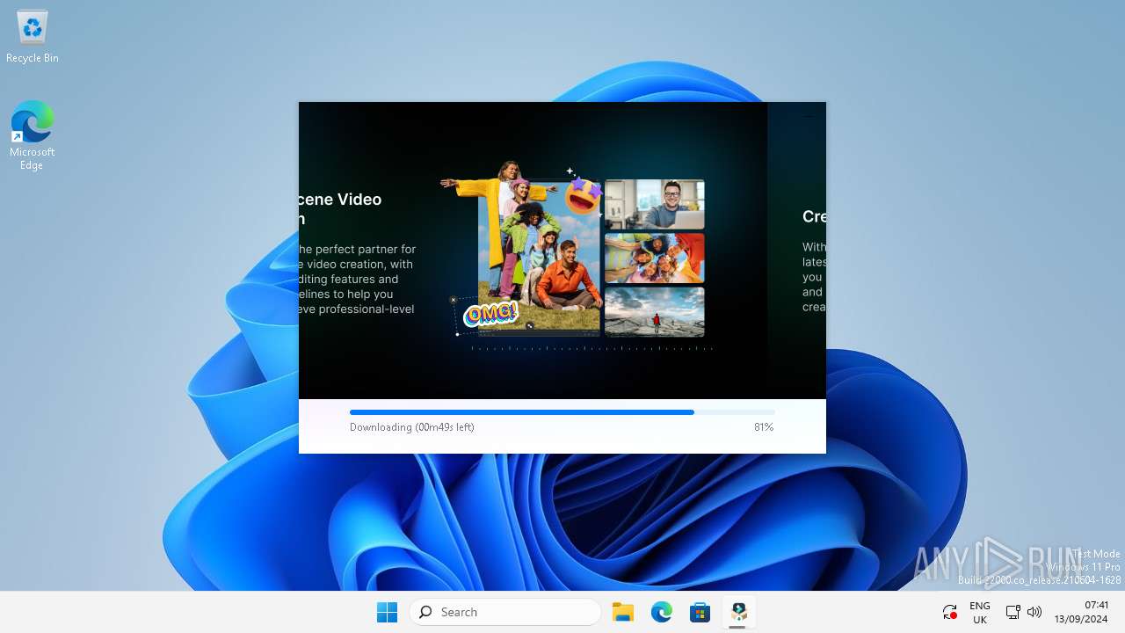Image resolution: width=1125 pixels, height=633 pixels.
Task: Click the taskbar Search box
Action: point(505,612)
